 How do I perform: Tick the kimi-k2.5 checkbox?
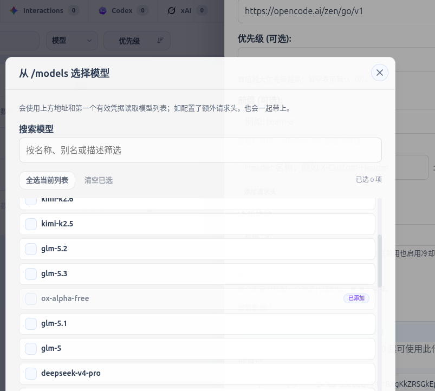tap(31, 224)
